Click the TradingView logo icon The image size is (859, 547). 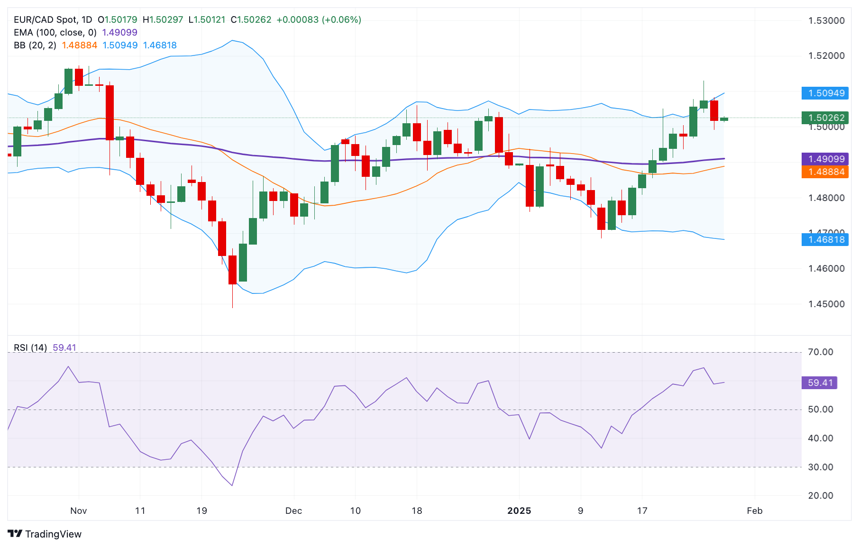click(x=15, y=534)
